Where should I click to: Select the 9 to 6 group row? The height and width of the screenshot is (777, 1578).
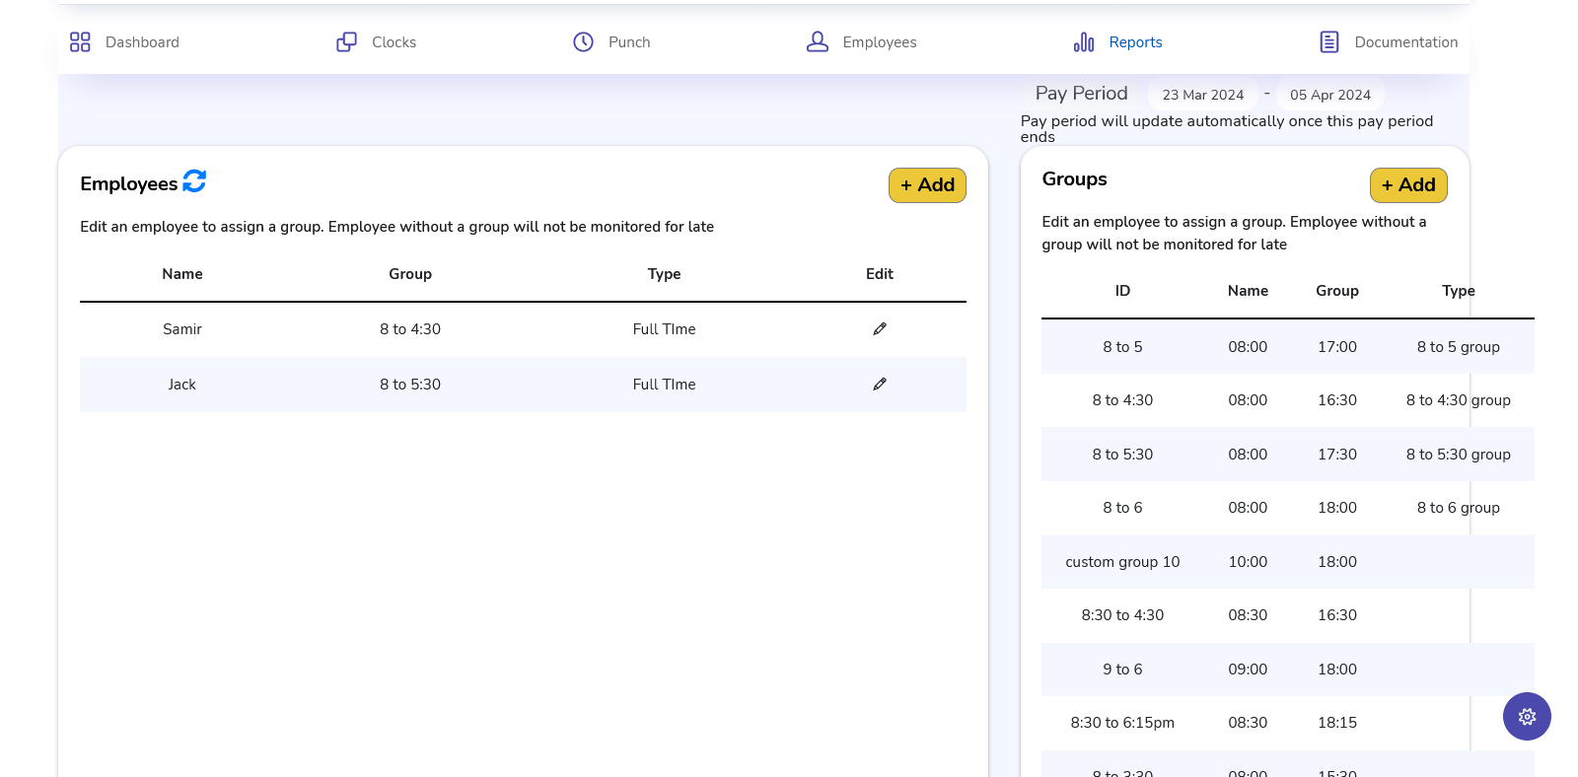point(1122,670)
